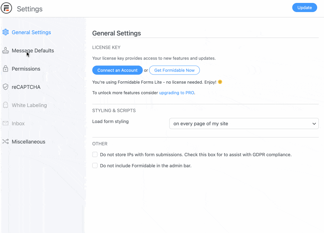Click the 'no license needed. Enjoy!' text
Image resolution: width=324 pixels, height=233 pixels.
[x=191, y=82]
